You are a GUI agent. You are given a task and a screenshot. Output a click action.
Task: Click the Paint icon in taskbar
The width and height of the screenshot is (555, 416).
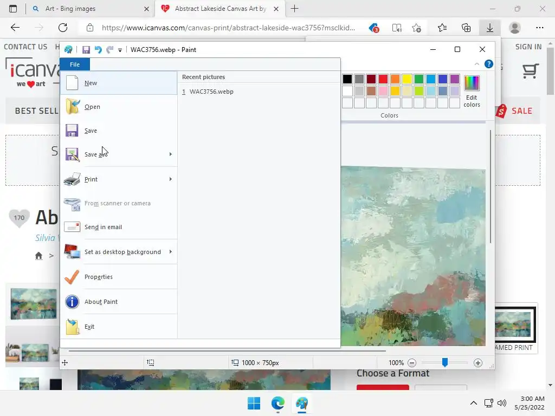click(302, 403)
